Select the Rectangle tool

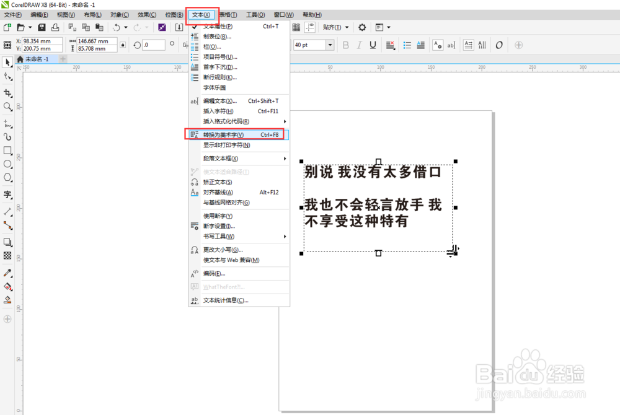(x=7, y=151)
